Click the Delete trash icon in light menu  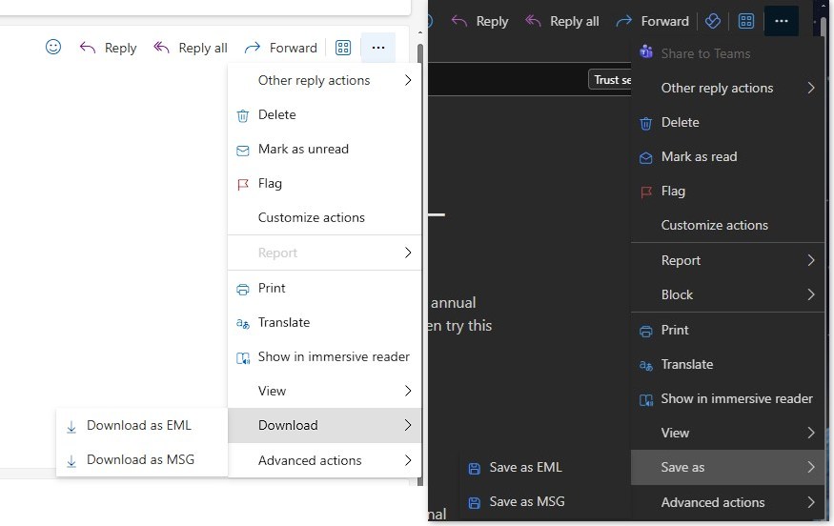click(x=242, y=115)
